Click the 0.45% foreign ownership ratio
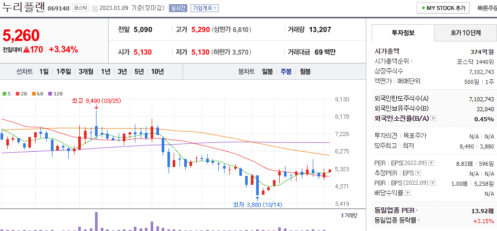The height and width of the screenshot is (231, 497). [484, 119]
